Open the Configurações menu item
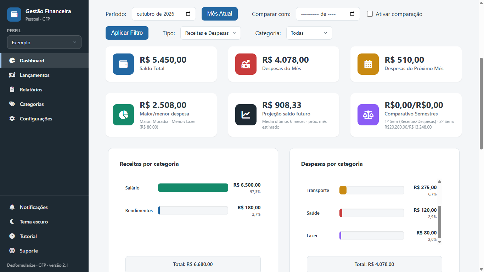The height and width of the screenshot is (272, 484). tap(44, 119)
